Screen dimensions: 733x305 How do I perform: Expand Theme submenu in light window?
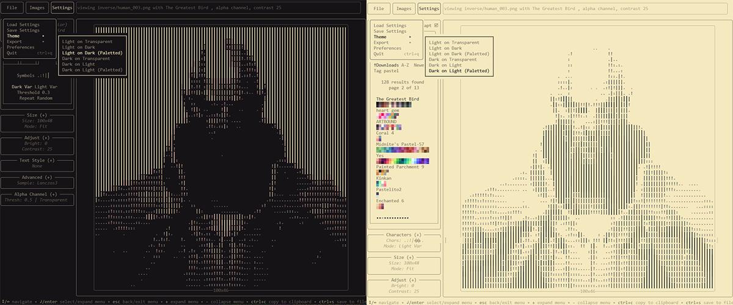392,37
